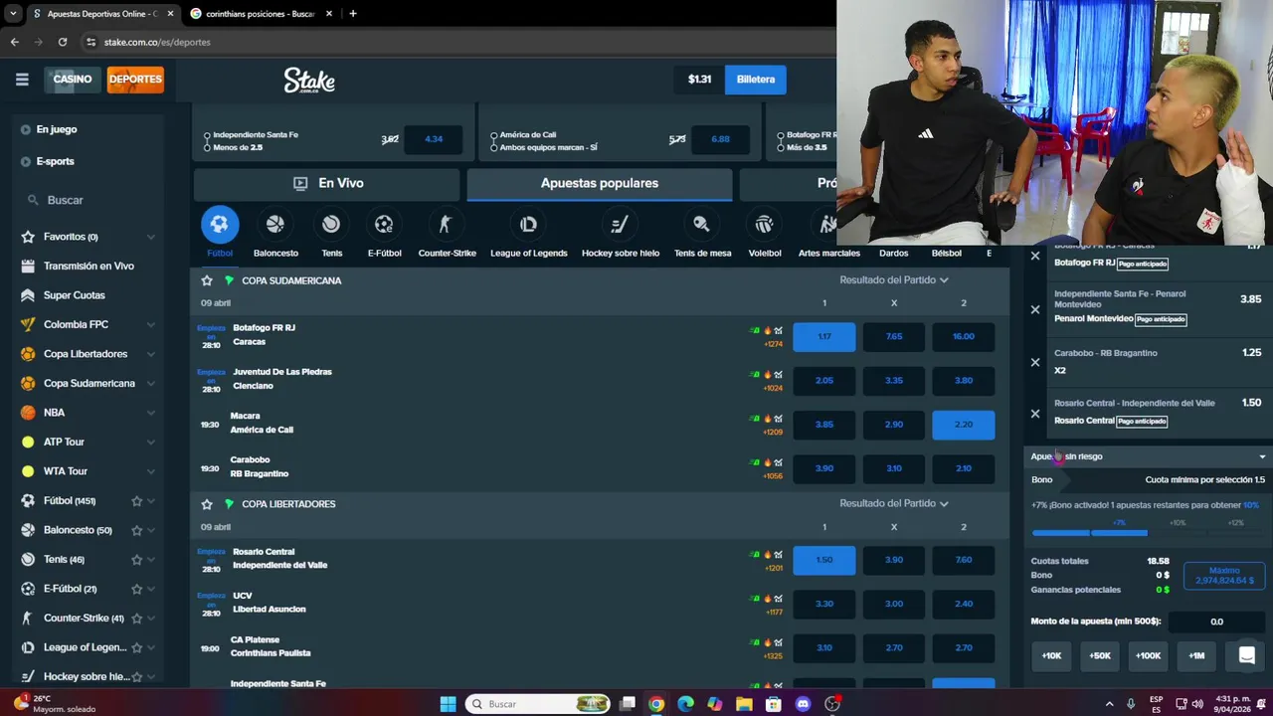Open Windows Start menu
Image resolution: width=1273 pixels, height=716 pixels.
click(448, 704)
